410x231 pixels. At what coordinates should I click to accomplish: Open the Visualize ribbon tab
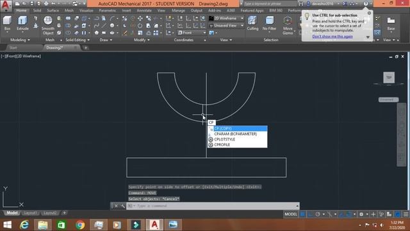click(86, 10)
